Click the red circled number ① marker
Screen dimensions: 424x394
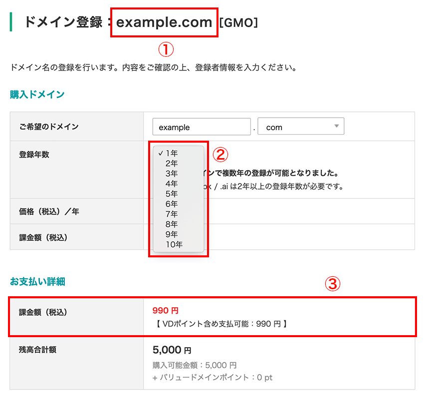166,49
